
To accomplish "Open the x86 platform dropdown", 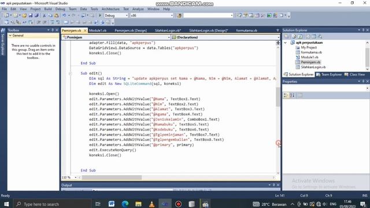I will tap(172, 16).
